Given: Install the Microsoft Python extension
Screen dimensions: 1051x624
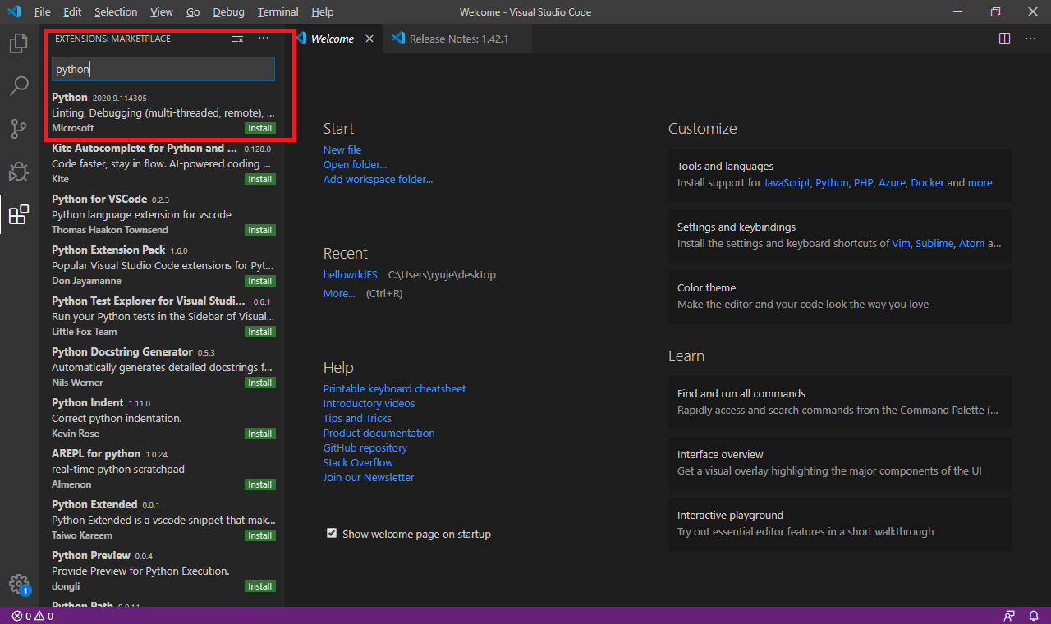Looking at the screenshot, I should [260, 128].
